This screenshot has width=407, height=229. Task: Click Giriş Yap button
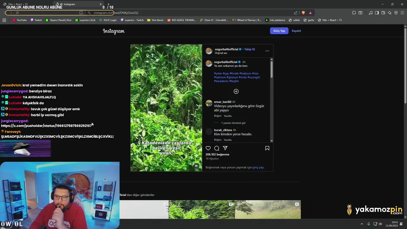(279, 31)
